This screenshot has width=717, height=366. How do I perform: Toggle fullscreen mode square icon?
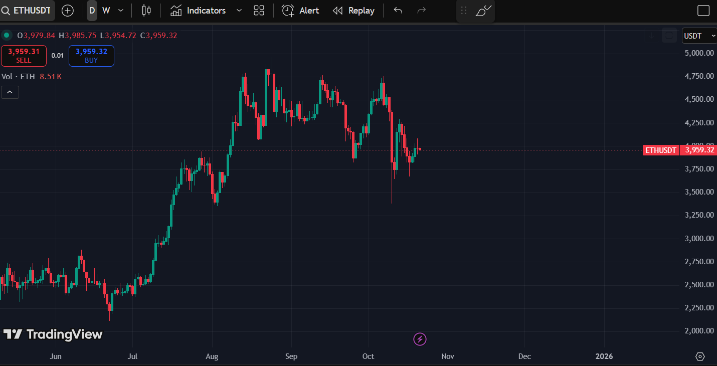(x=703, y=11)
